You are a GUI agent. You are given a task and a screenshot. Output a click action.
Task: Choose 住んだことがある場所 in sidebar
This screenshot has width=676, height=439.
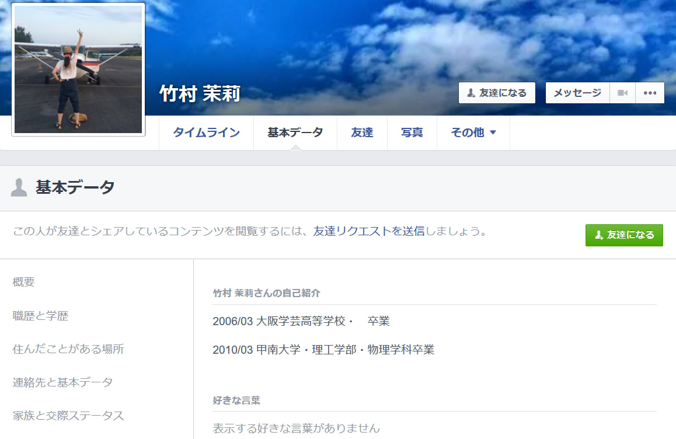coord(68,349)
